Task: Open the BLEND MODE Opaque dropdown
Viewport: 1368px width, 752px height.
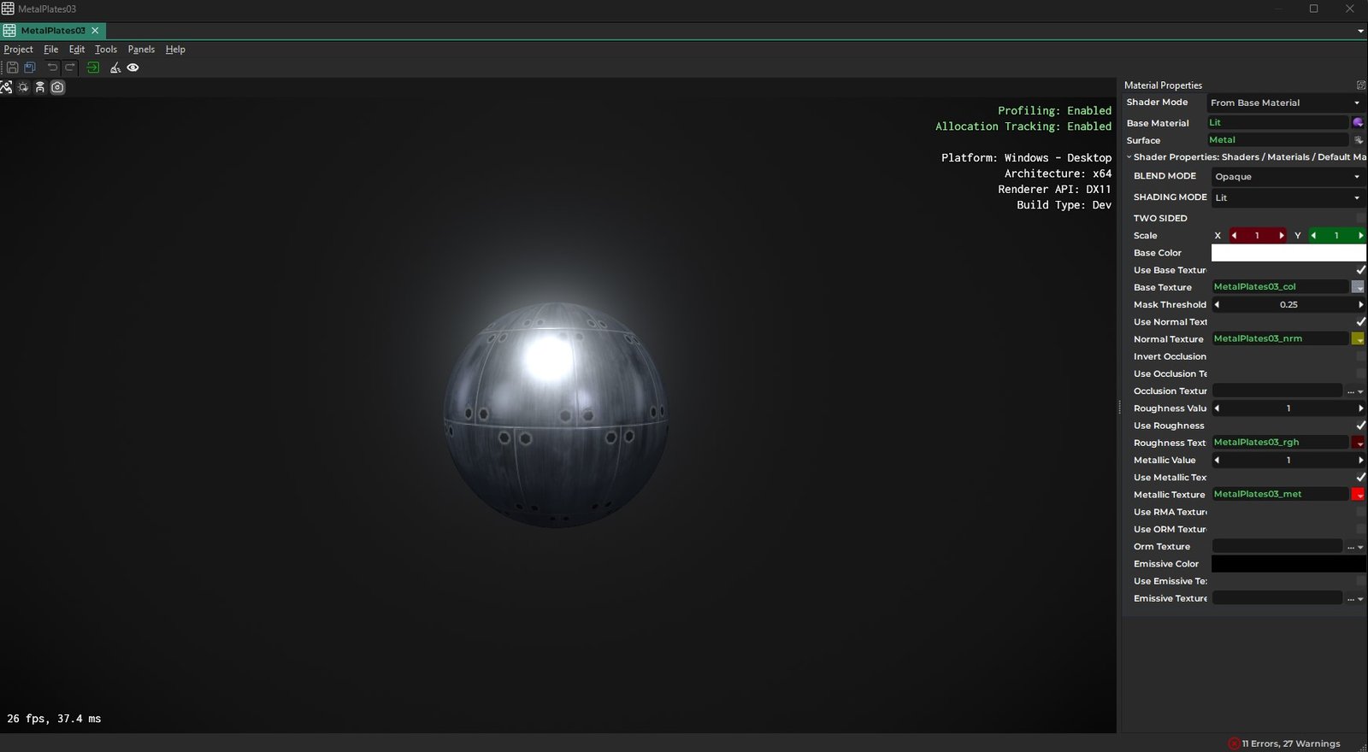Action: (1288, 176)
